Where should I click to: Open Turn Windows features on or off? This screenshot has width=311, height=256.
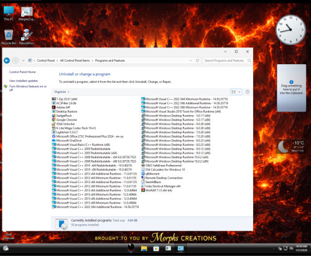pyautogui.click(x=28, y=88)
